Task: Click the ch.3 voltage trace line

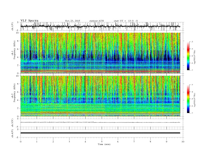Action: [x=100, y=122]
